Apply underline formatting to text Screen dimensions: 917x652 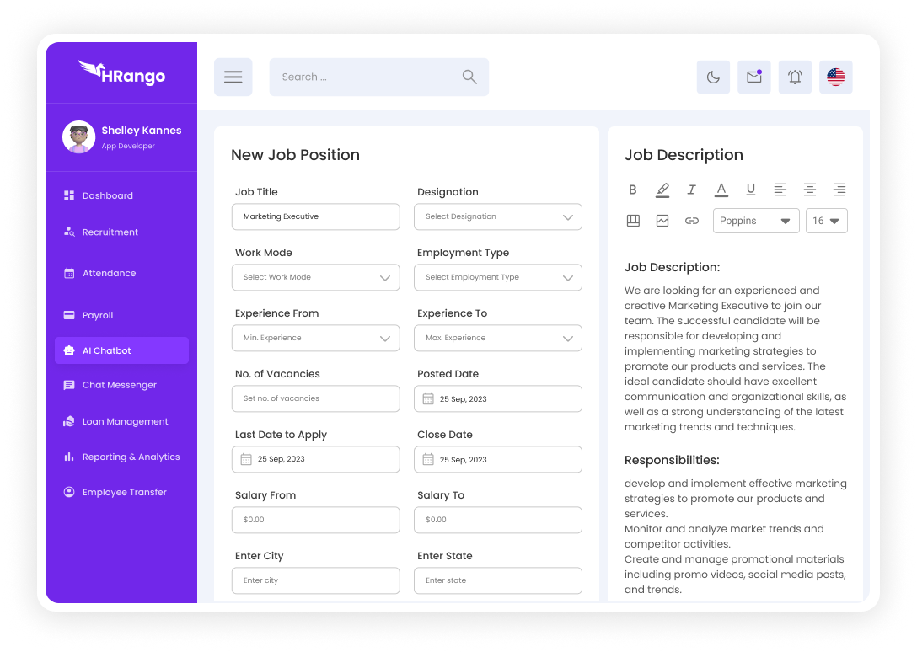pyautogui.click(x=751, y=190)
